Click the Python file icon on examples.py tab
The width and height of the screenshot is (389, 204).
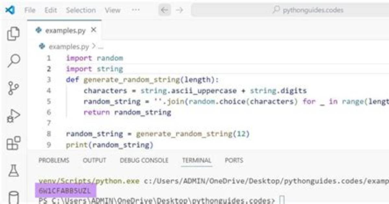click(39, 30)
